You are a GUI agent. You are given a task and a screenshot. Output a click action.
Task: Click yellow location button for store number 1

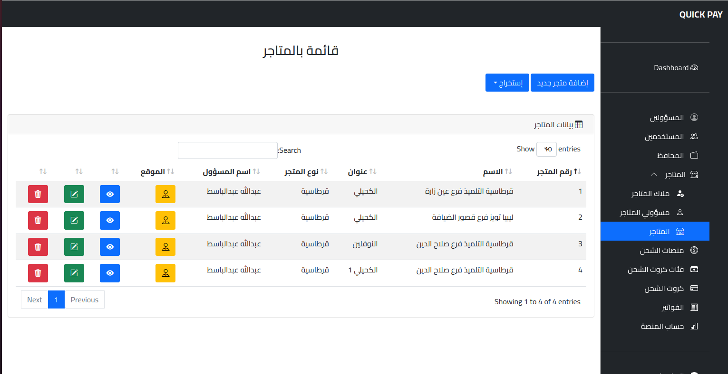click(x=165, y=194)
